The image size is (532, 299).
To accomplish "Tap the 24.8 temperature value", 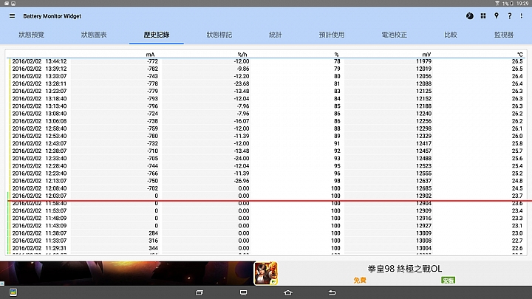I will click(x=517, y=181).
